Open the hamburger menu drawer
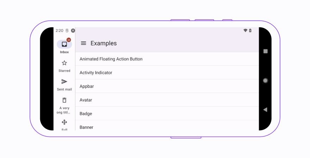The width and height of the screenshot is (310, 158). click(83, 43)
